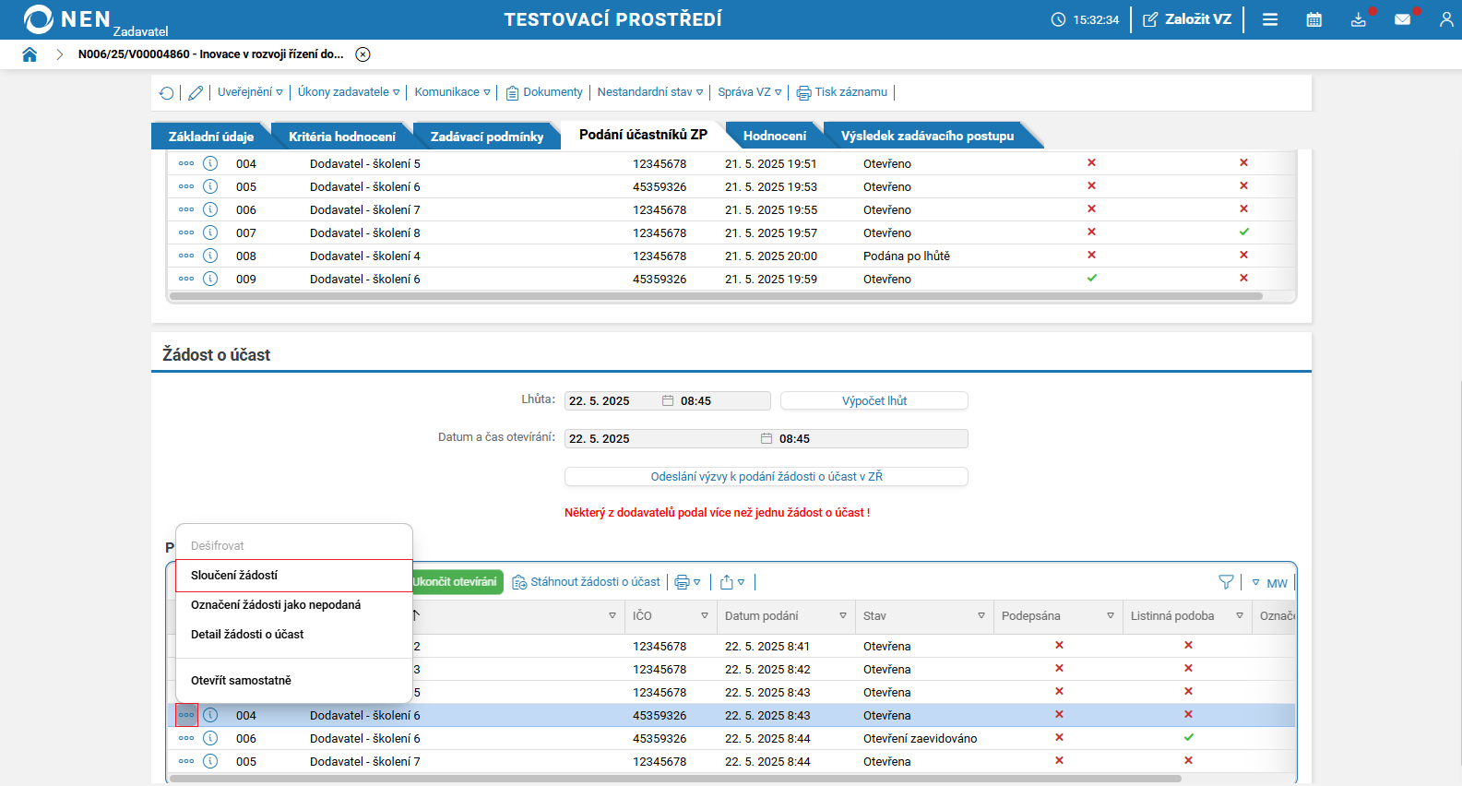Open Listinná podoba column filter arrow
This screenshot has width=1462, height=786.
point(1240,616)
